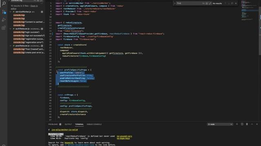
Task: Click jsx-a11y/anchor-is-valid link in terminal
Action: (x=64, y=130)
